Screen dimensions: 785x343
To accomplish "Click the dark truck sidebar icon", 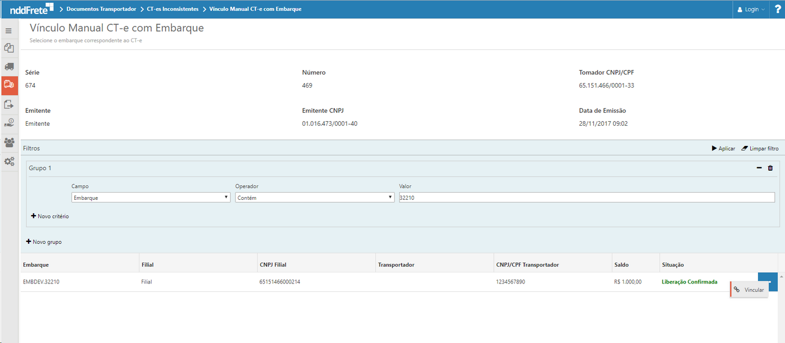I will (9, 67).
